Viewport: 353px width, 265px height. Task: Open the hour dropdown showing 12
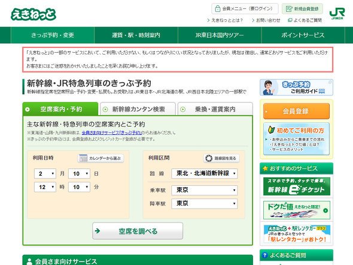(x=45, y=187)
